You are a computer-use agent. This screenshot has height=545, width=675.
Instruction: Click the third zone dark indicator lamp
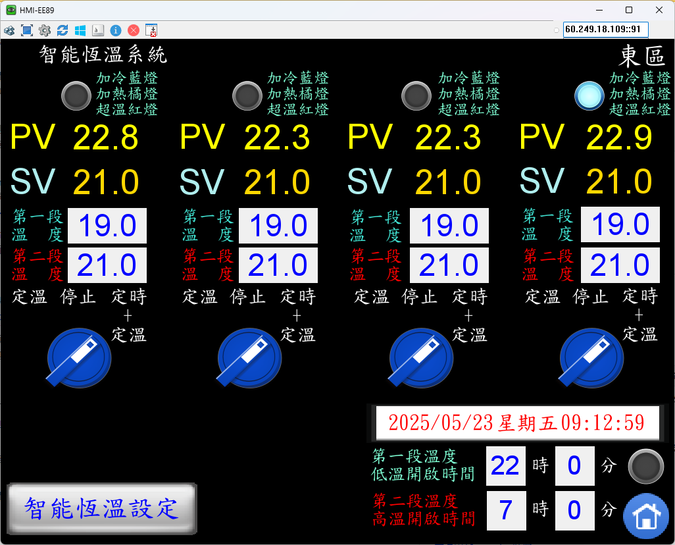point(416,95)
